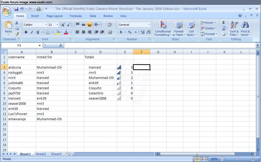Apply middle vertical alignment
The image size is (261, 162).
click(x=84, y=25)
